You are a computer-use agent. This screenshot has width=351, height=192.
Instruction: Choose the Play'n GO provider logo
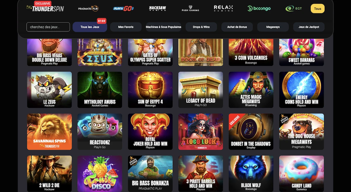click(x=123, y=8)
